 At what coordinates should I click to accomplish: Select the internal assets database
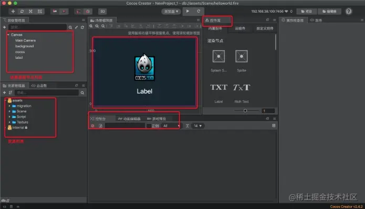click(x=17, y=128)
